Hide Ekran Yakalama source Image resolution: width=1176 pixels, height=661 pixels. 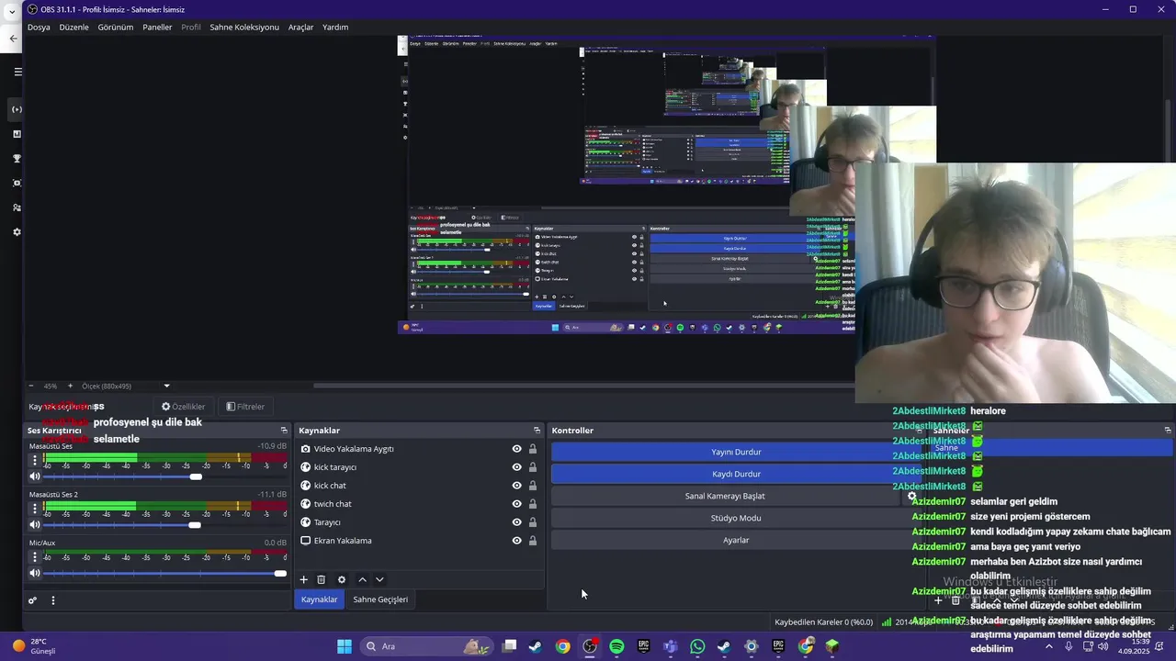tap(516, 541)
